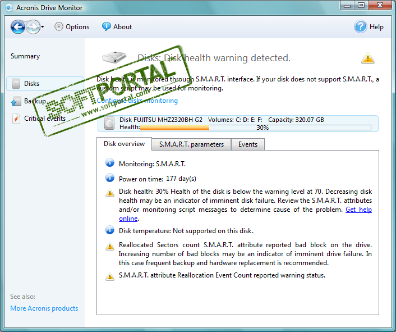Click the warning icon beside Disk health: 30%

click(110, 193)
